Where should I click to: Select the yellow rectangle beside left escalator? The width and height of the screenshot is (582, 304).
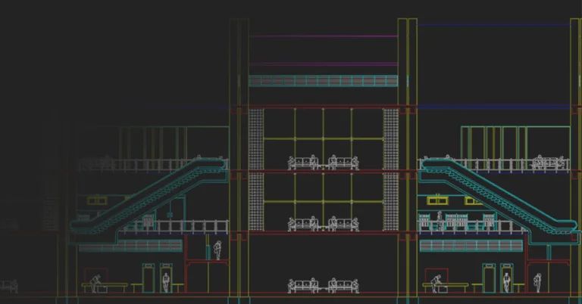(x=95, y=200)
